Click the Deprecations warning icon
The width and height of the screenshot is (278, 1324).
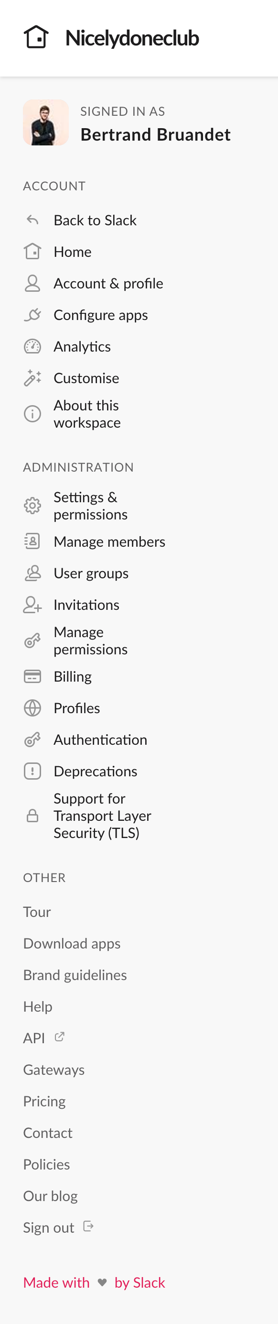pyautogui.click(x=32, y=771)
